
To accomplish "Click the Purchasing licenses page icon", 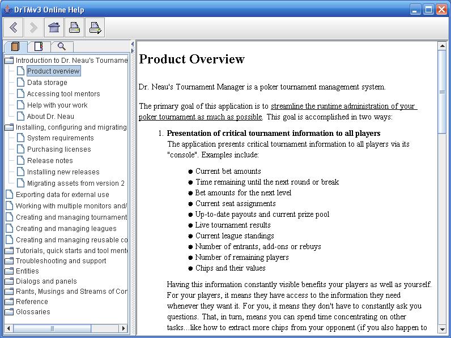I will tap(21, 149).
